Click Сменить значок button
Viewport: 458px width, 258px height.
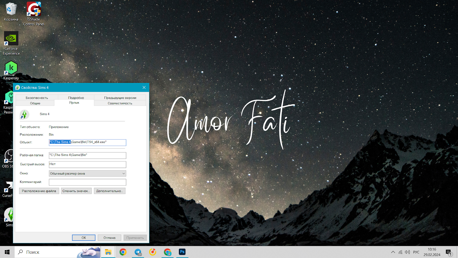76,191
